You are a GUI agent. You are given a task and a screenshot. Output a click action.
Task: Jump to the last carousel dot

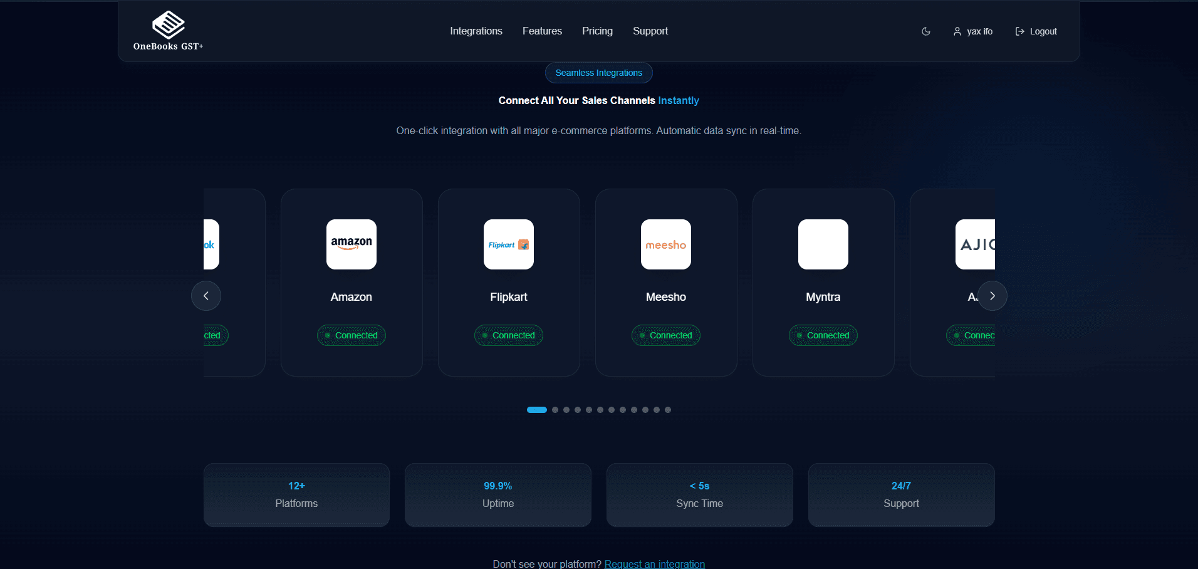pos(668,410)
